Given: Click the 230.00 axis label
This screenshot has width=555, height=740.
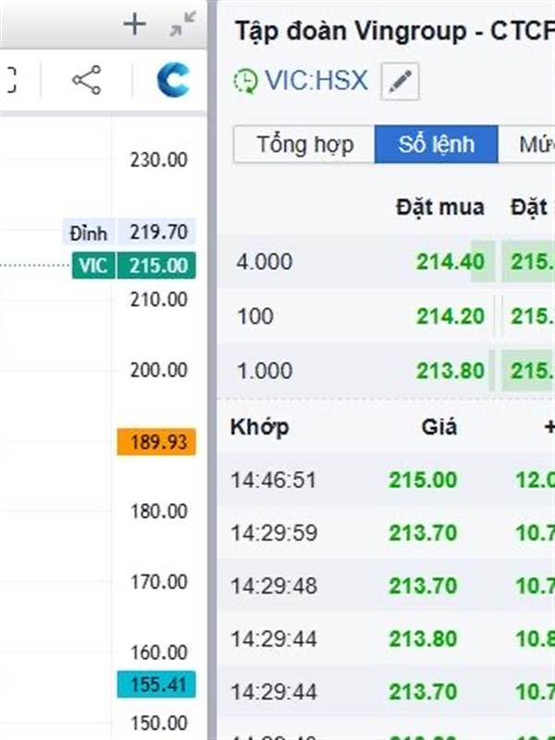Looking at the screenshot, I should (158, 160).
